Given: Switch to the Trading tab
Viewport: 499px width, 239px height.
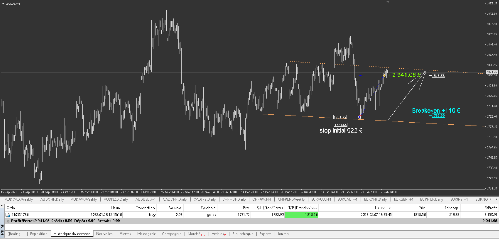Looking at the screenshot, I should tap(14, 234).
